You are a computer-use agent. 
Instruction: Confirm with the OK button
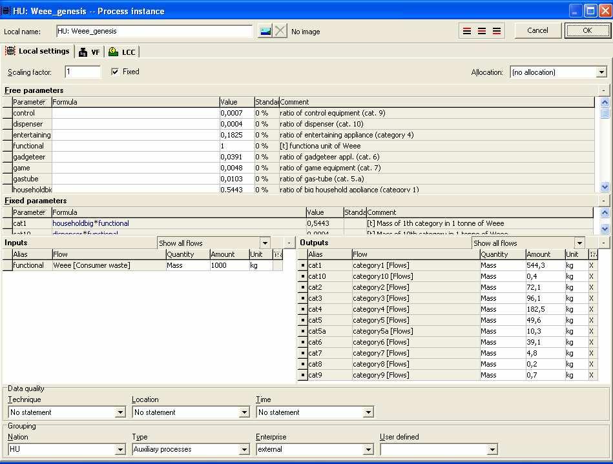click(x=587, y=30)
